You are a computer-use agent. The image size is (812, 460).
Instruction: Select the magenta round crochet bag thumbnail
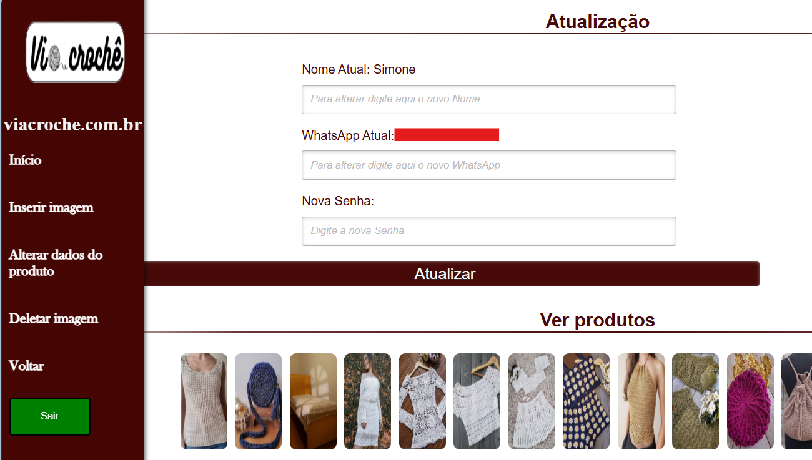click(750, 401)
